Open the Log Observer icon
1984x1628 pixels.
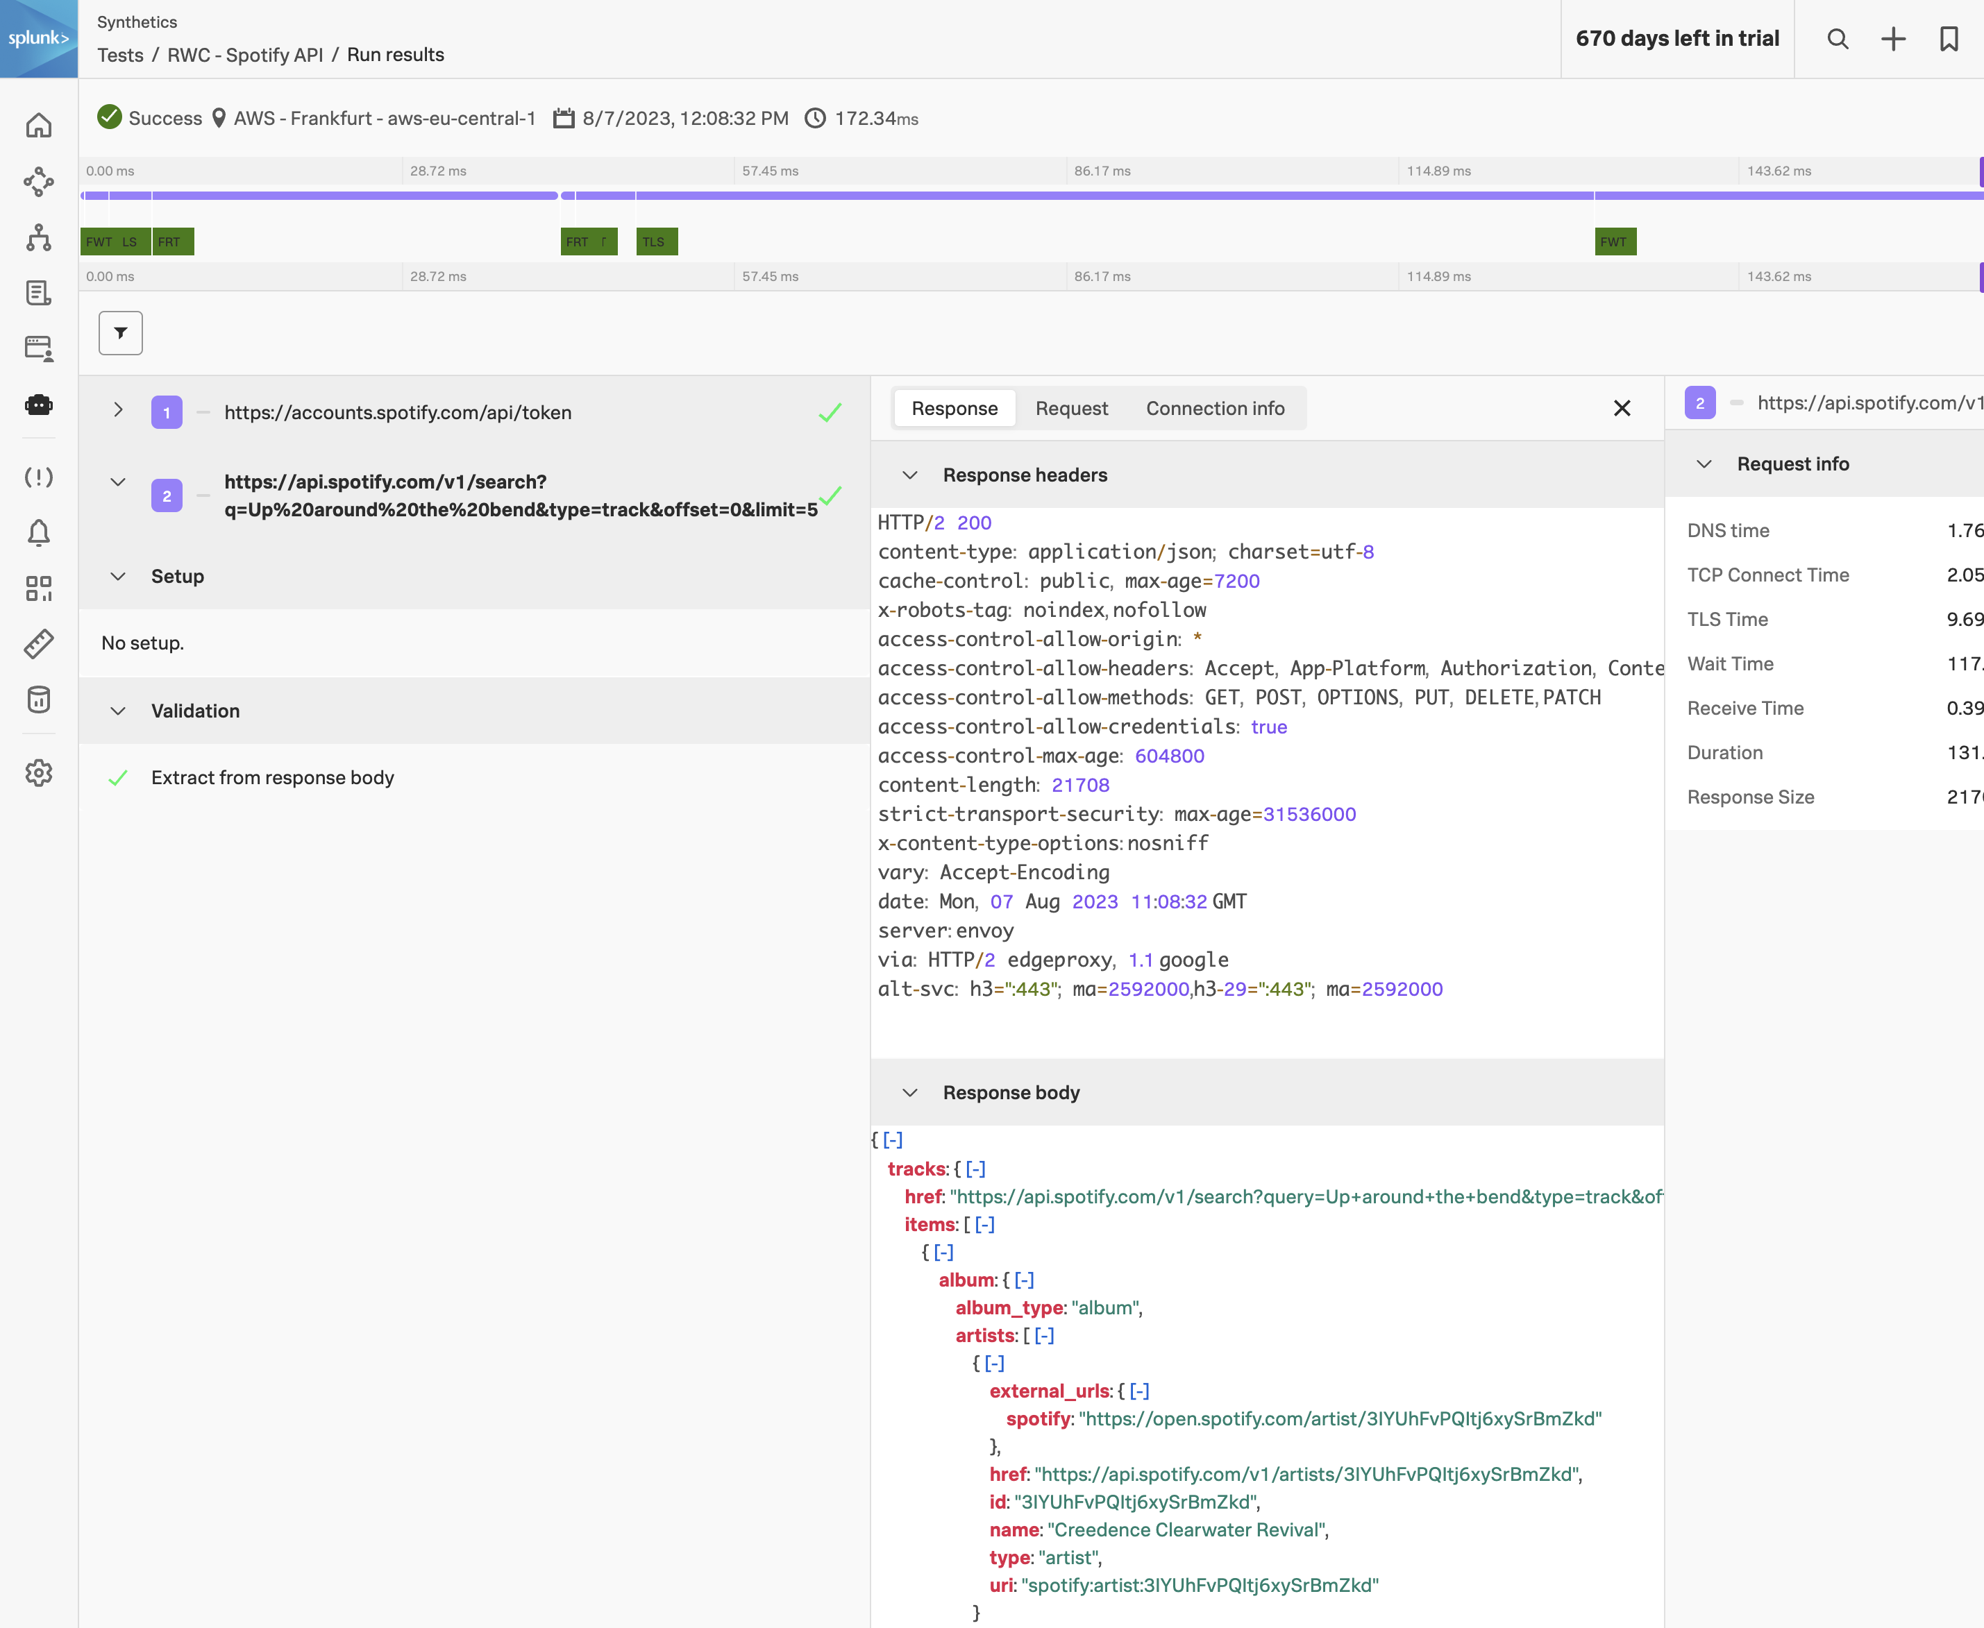click(x=38, y=293)
